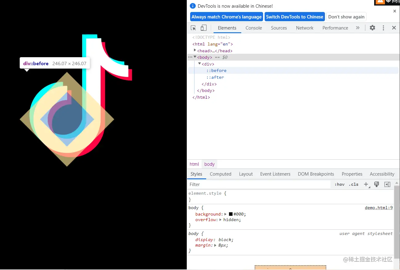The height and width of the screenshot is (270, 400).
Task: Open the Properties pane tab
Action: pos(352,174)
